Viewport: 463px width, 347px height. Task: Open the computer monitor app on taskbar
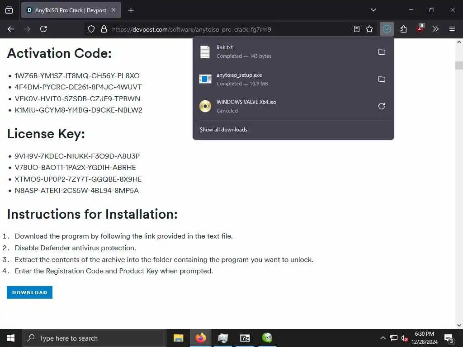pyautogui.click(x=222, y=338)
